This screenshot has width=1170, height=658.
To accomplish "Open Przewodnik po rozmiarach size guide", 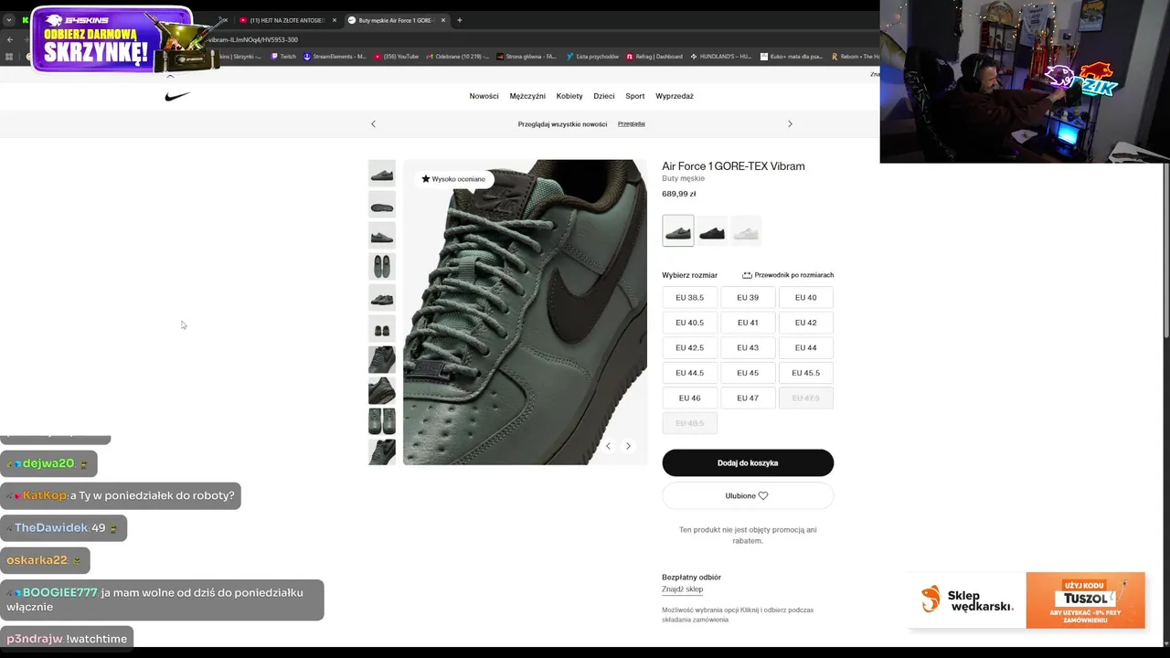I will tap(788, 275).
